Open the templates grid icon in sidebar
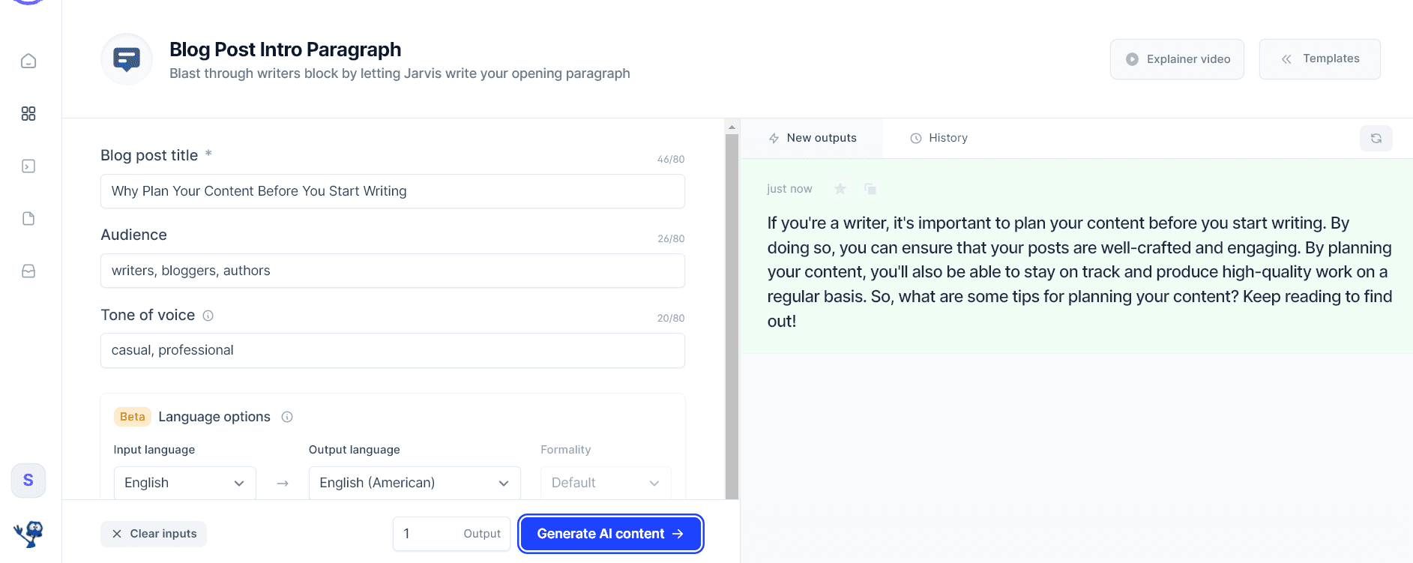The height and width of the screenshot is (563, 1413). pos(28,113)
